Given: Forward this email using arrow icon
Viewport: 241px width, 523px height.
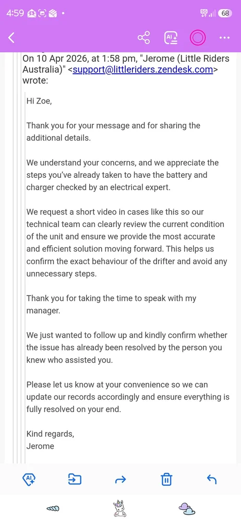Looking at the screenshot, I should (120, 480).
